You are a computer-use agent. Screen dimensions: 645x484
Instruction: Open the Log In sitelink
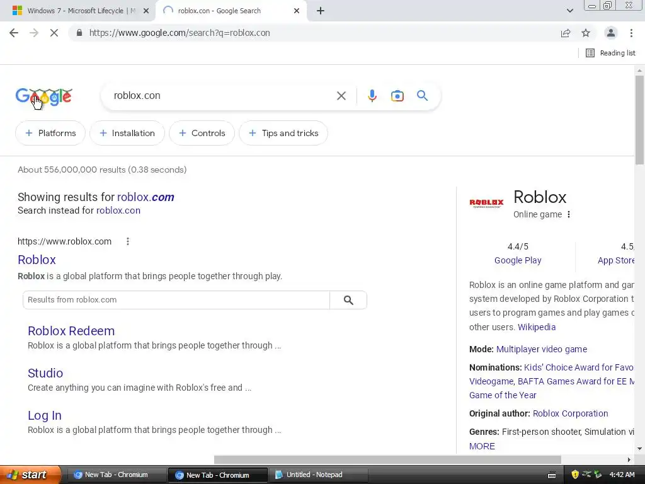(x=45, y=415)
